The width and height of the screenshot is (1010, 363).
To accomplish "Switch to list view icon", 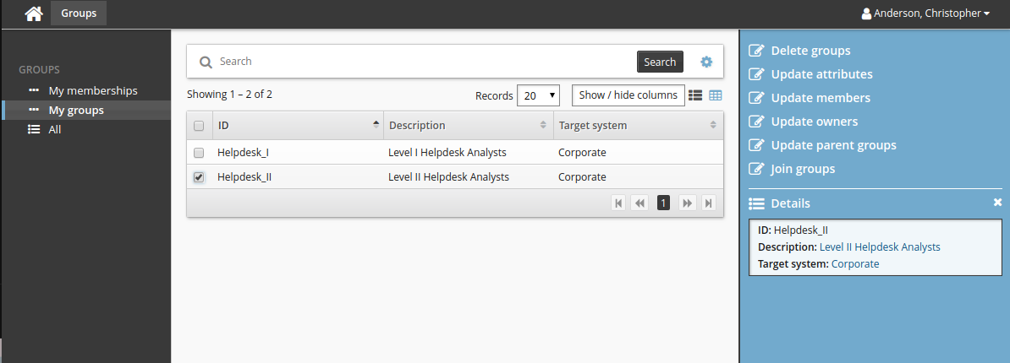I will (x=695, y=95).
